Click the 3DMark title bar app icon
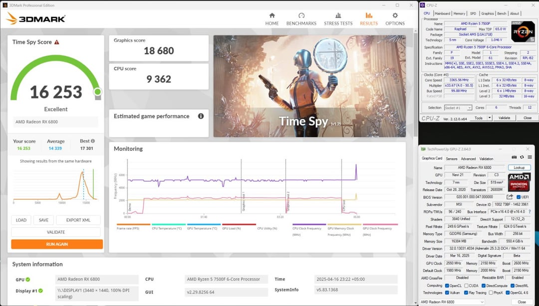The width and height of the screenshot is (539, 306). (5, 5)
